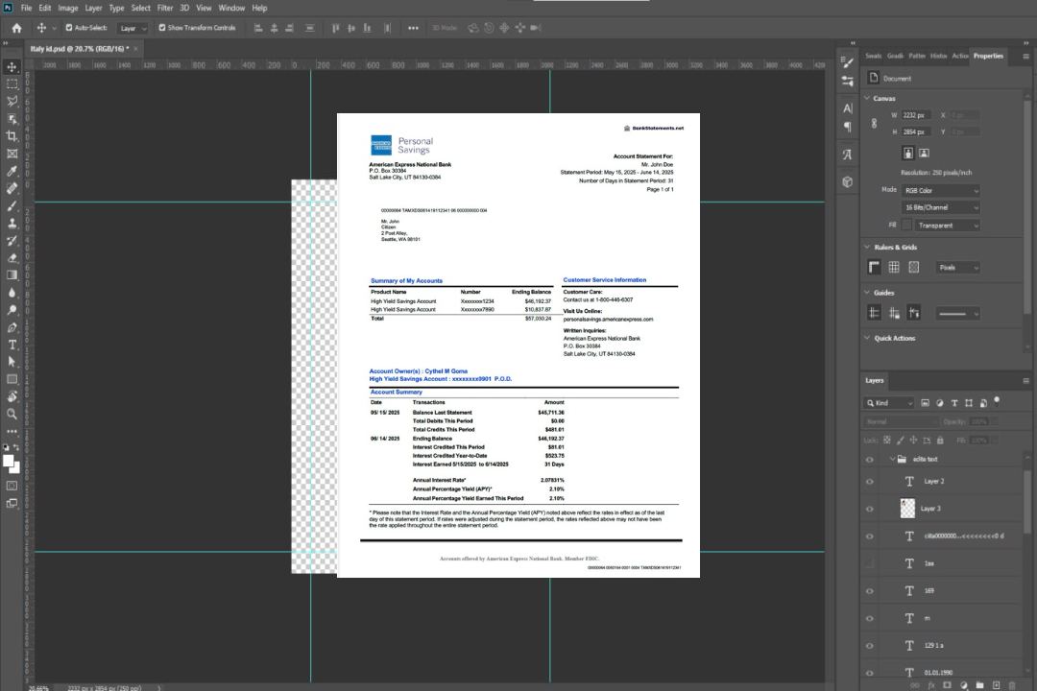
Task: Switch to the Actions panel tab
Action: click(x=960, y=56)
